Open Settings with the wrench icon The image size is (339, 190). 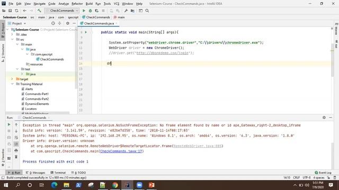coord(126,11)
